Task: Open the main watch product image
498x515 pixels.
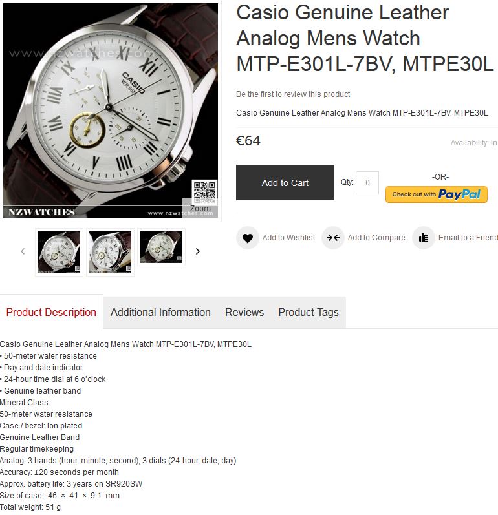Action: 111,110
